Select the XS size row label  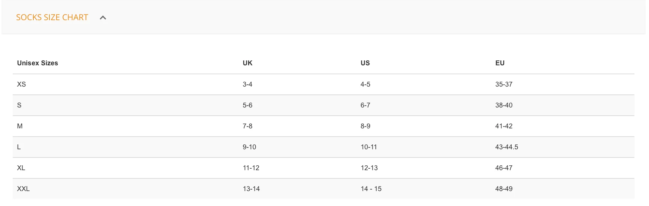tap(21, 84)
